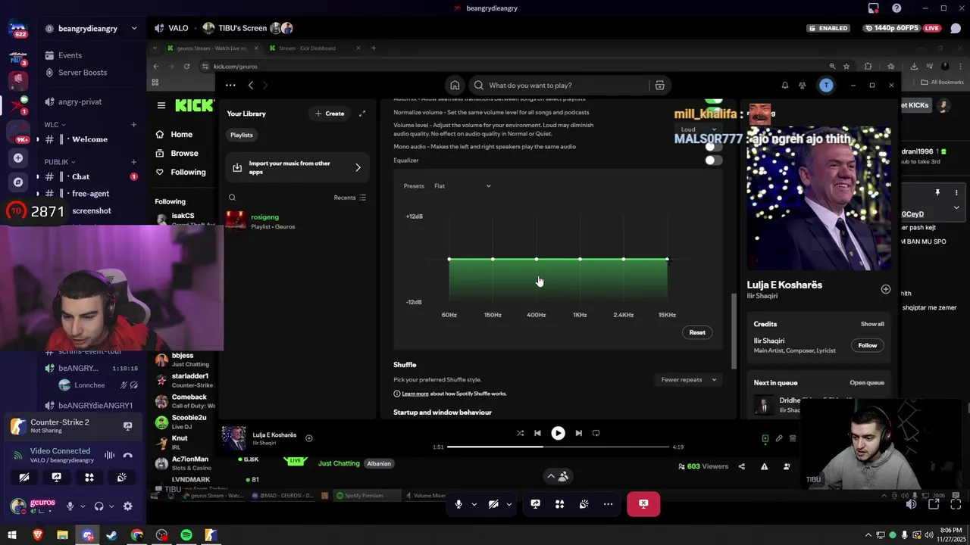Stop watching stream red button
The image size is (970, 545).
[643, 504]
